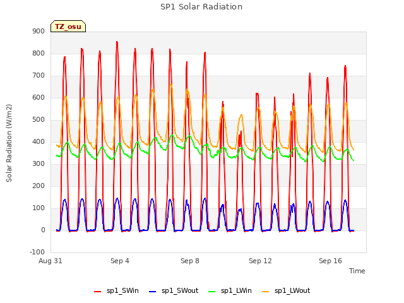
Task: Click the 400 y-axis label
Action: click(39, 141)
